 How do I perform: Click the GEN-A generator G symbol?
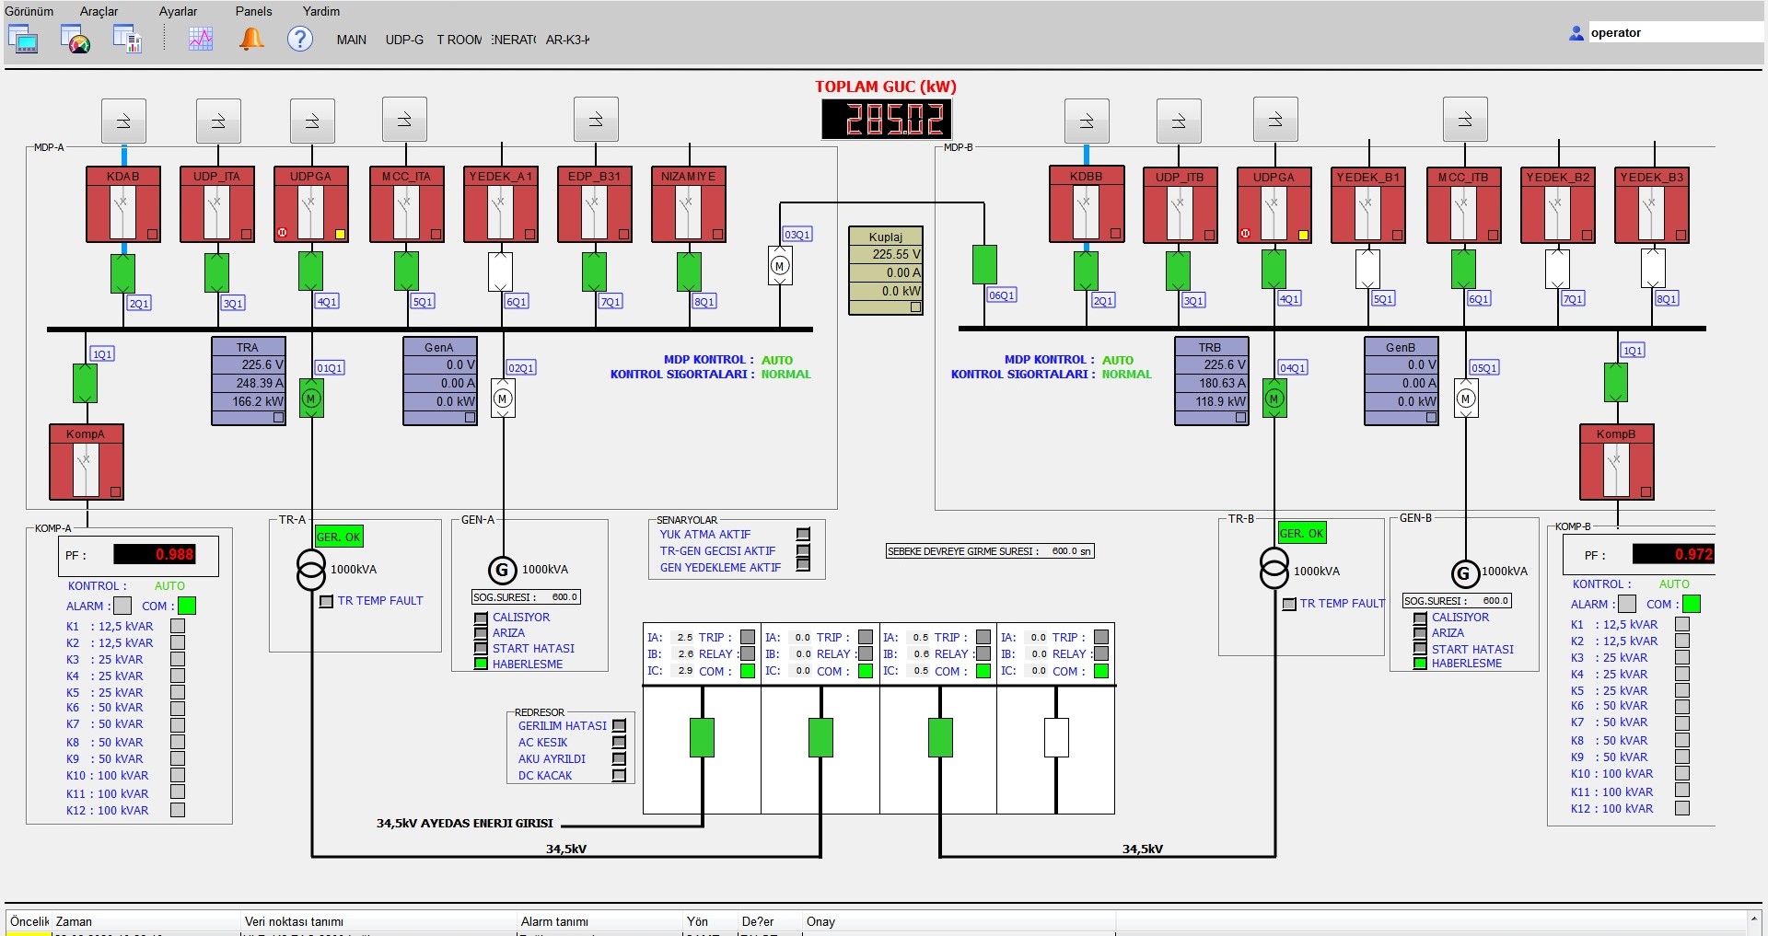502,571
